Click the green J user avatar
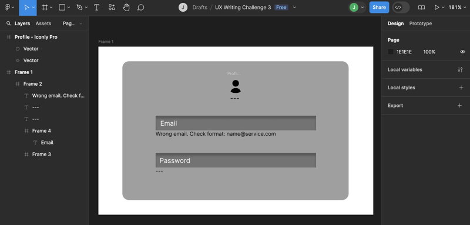The width and height of the screenshot is (470, 225). pyautogui.click(x=354, y=8)
